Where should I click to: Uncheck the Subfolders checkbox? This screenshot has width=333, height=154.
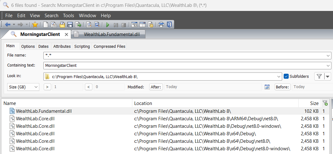point(286,76)
